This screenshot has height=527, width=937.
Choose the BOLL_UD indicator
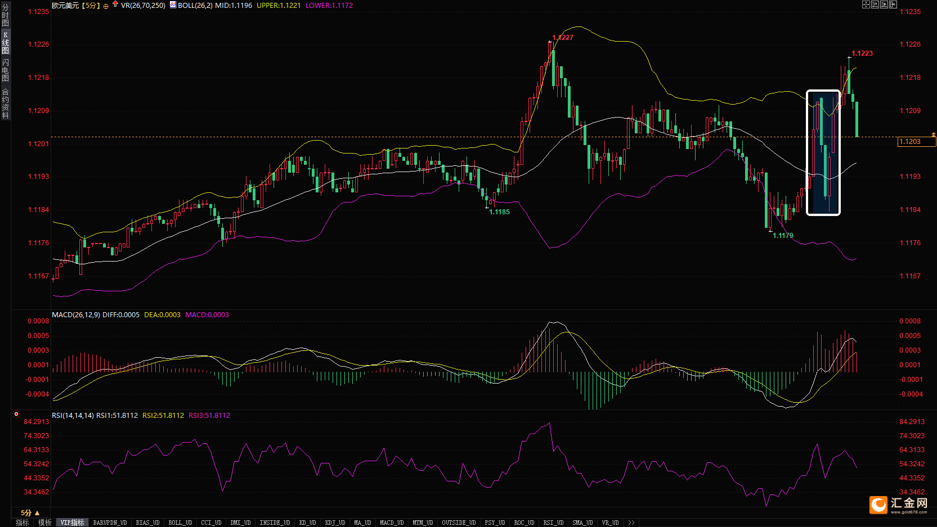click(180, 523)
